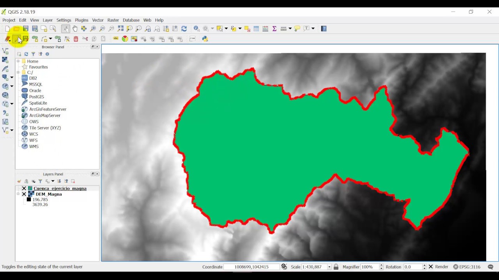The image size is (499, 280).
Task: Toggle editing with the pencil icon
Action: [x=16, y=39]
